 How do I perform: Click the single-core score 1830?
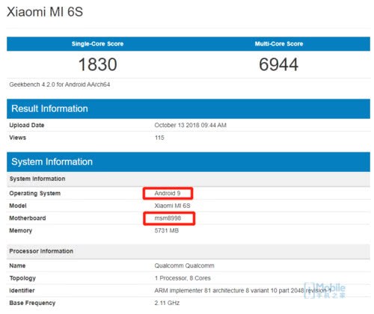coord(98,64)
